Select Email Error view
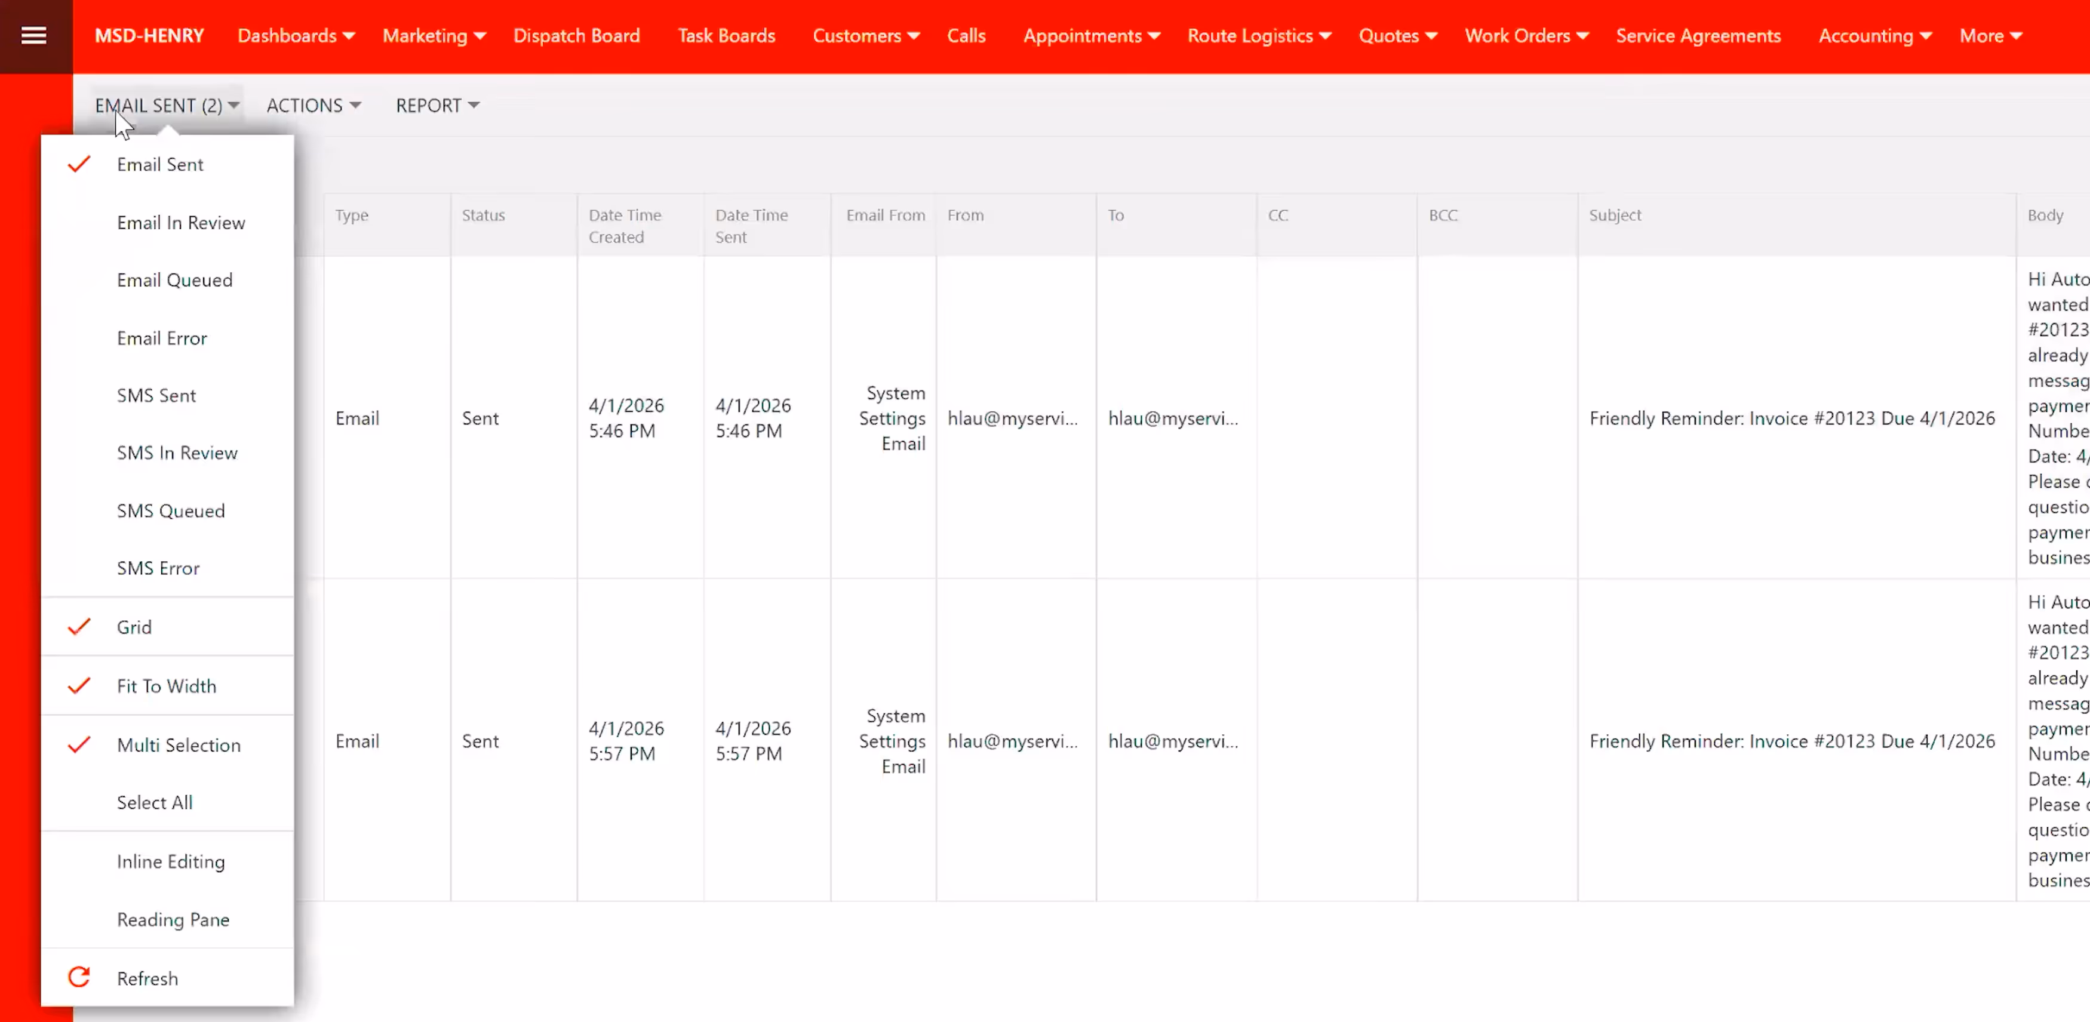 pyautogui.click(x=161, y=338)
